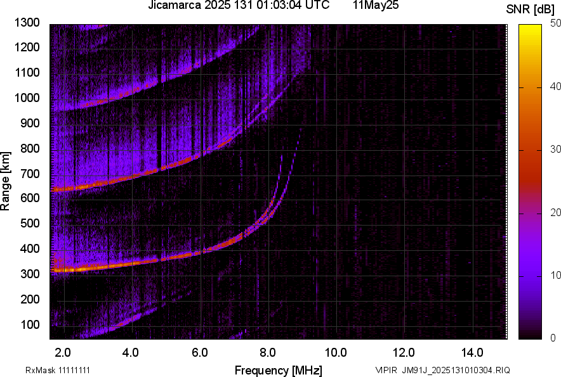Click colorbar tick label 0
The image size is (561, 377).
(x=553, y=338)
